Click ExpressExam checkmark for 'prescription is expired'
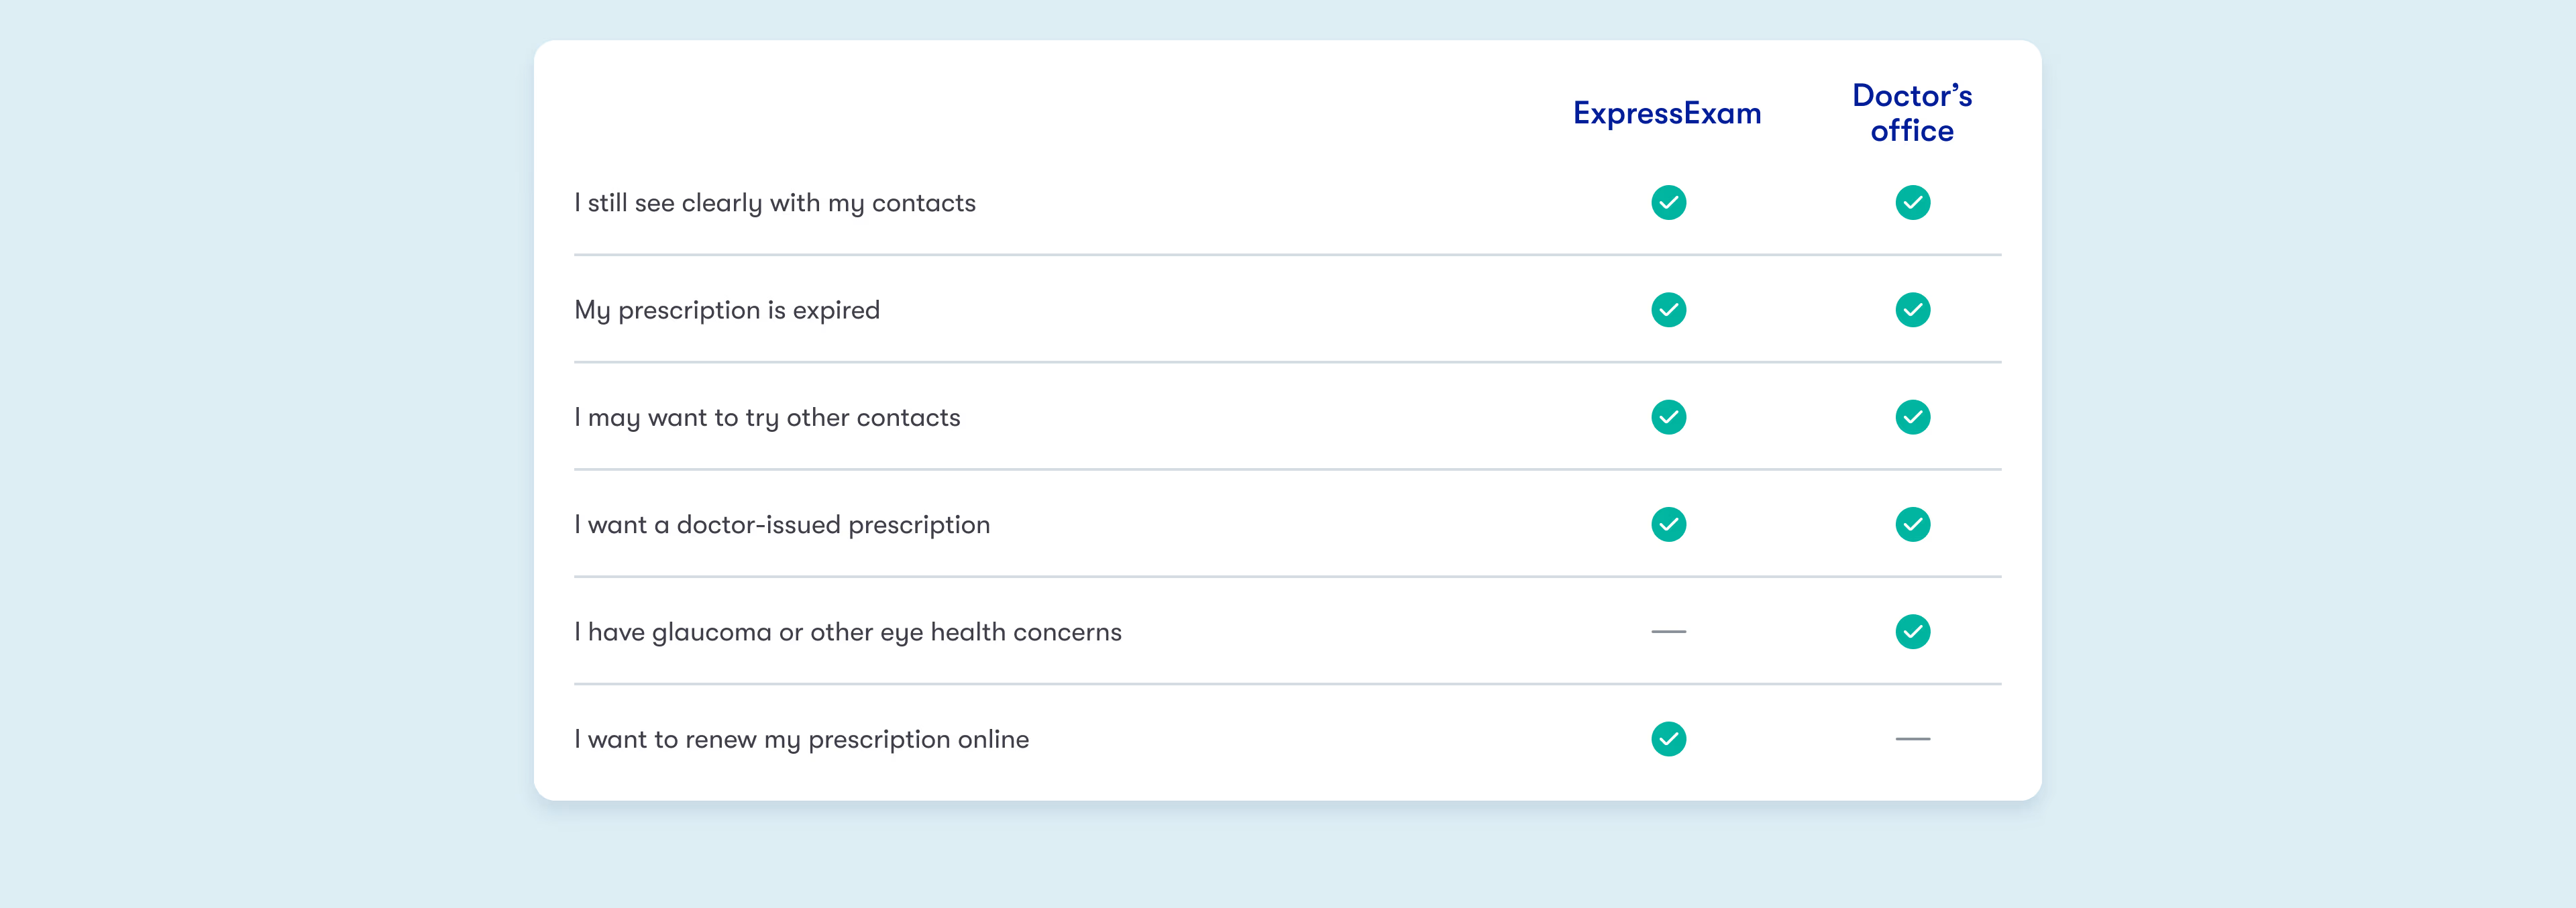 [x=1668, y=310]
